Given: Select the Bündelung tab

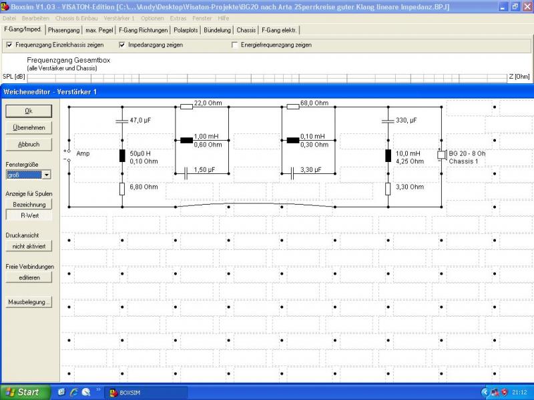Looking at the screenshot, I should [x=218, y=30].
